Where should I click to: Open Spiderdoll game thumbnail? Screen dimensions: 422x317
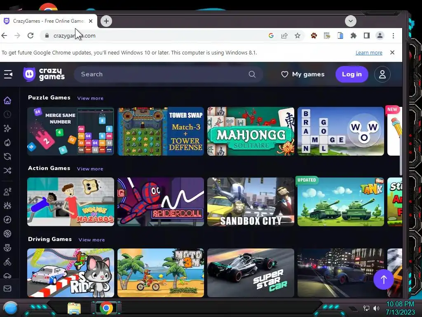point(161,201)
